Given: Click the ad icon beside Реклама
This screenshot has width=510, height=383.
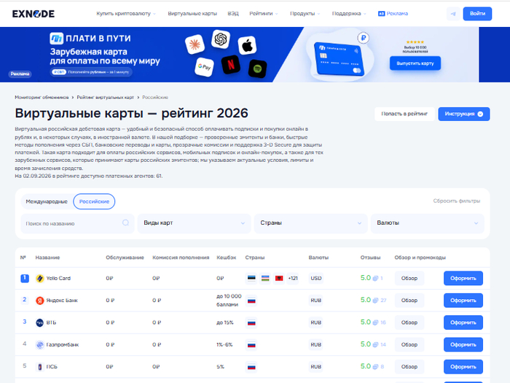Looking at the screenshot, I should [x=382, y=14].
